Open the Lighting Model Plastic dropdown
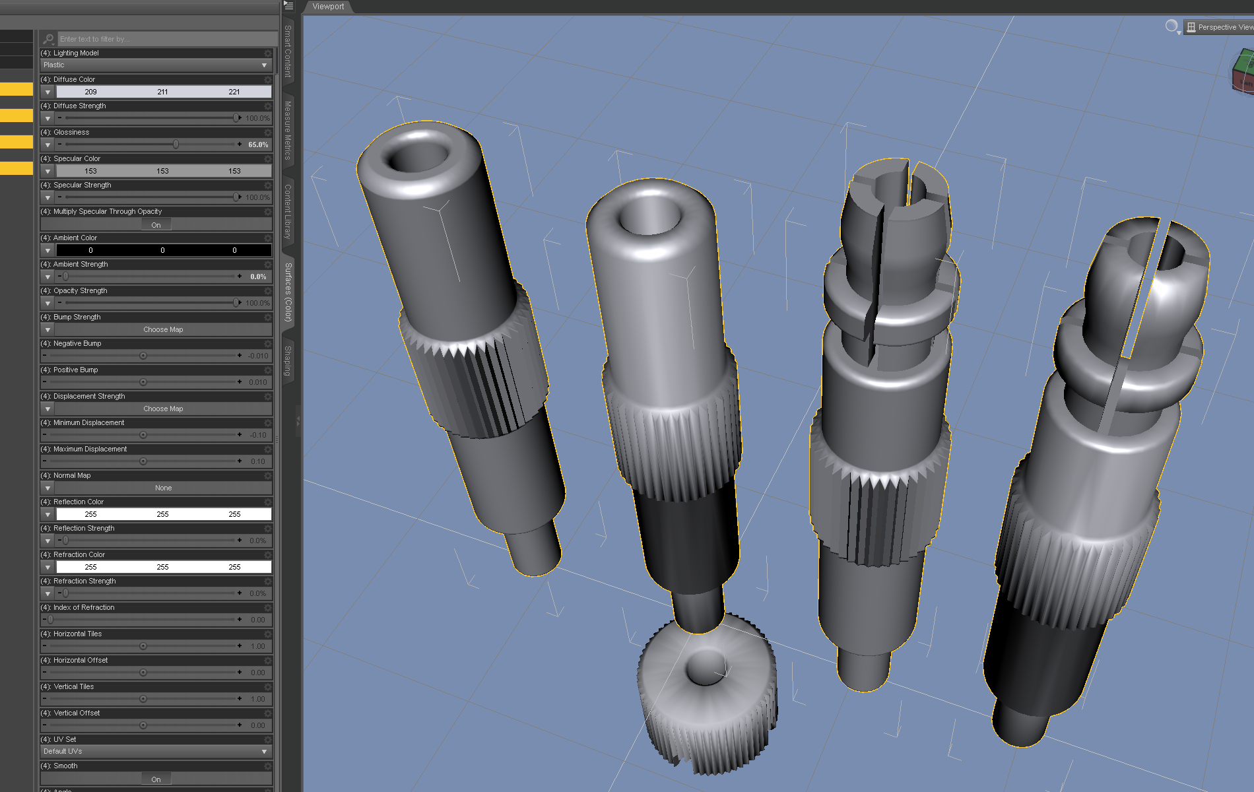Viewport: 1254px width, 792px height. pyautogui.click(x=156, y=65)
